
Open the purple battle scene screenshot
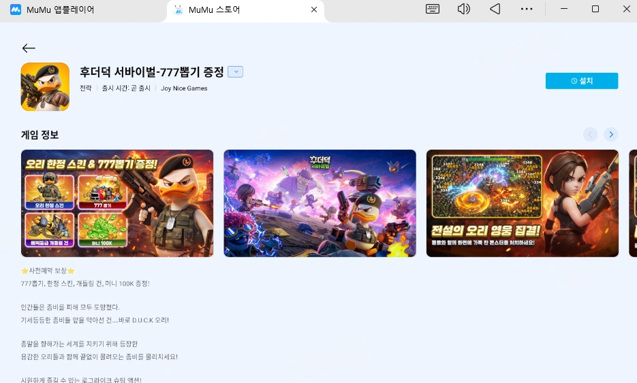pos(320,203)
